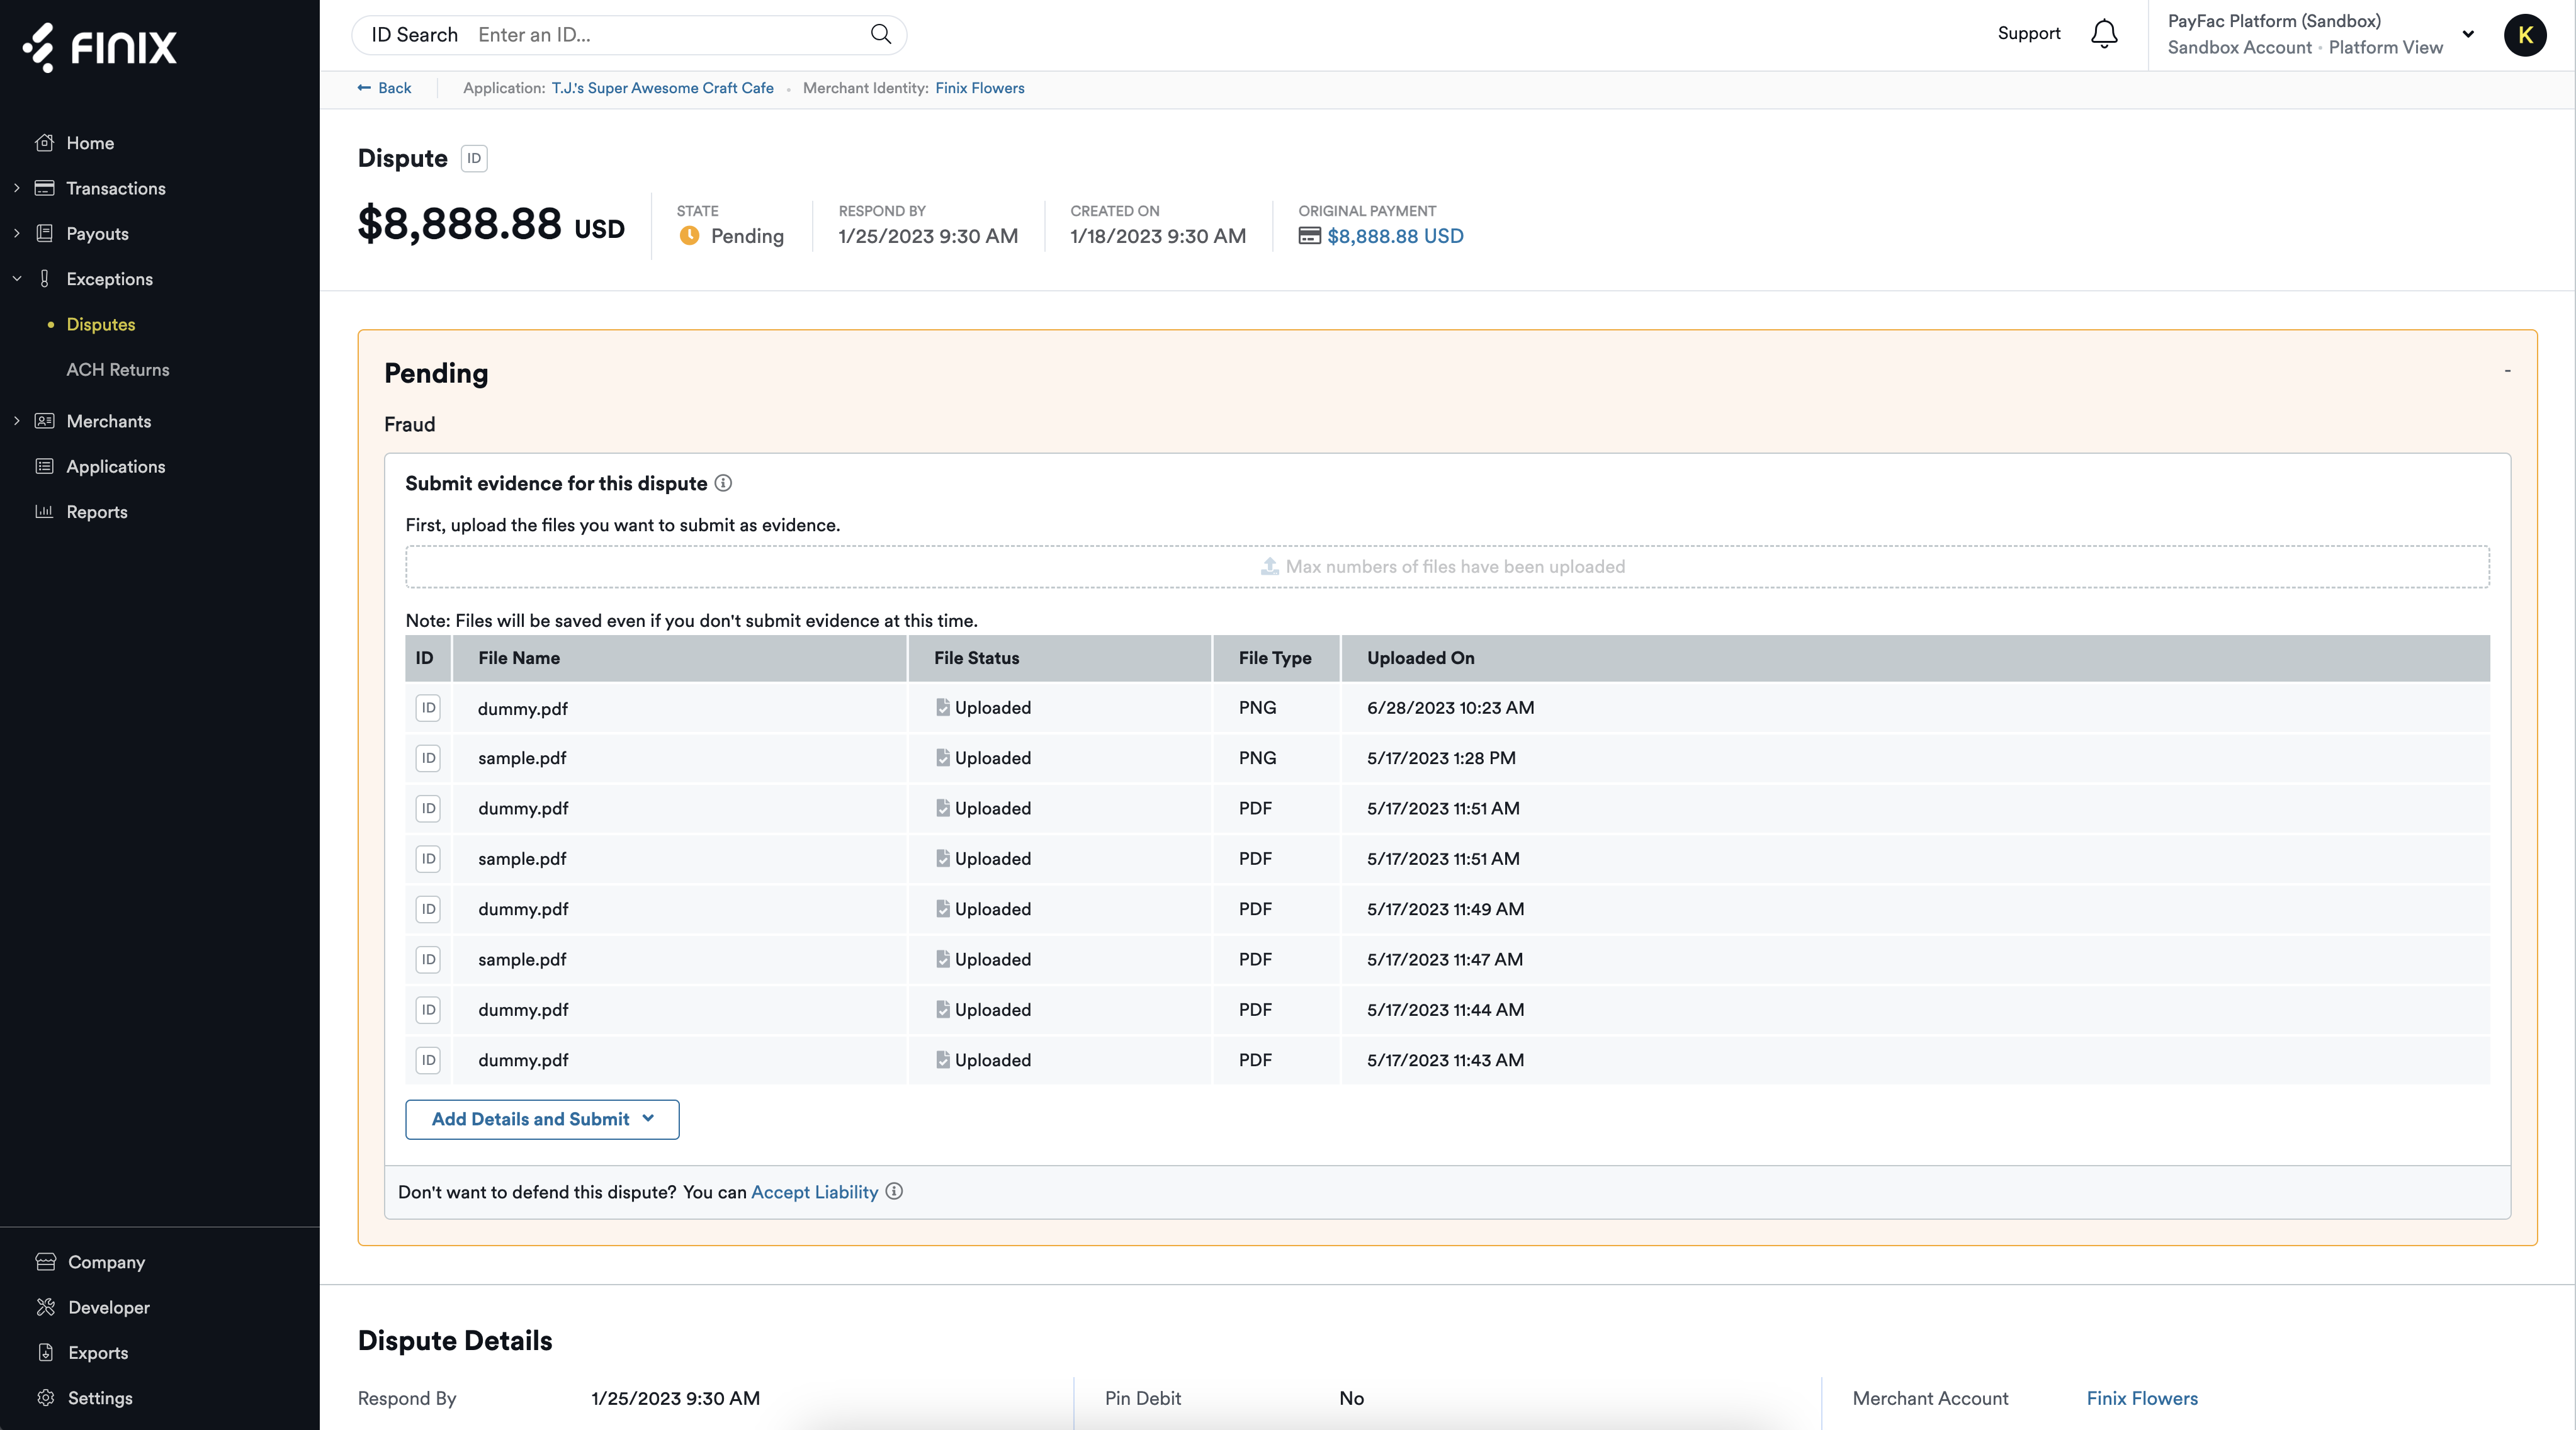Open Settings in the sidebar
This screenshot has height=1430, width=2576.
point(100,1398)
